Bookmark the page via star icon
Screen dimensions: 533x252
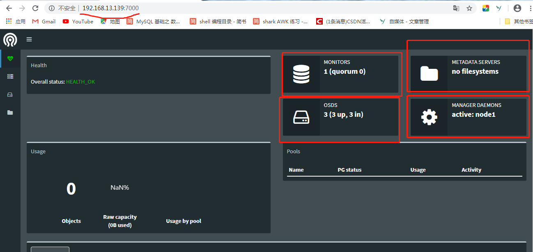469,8
